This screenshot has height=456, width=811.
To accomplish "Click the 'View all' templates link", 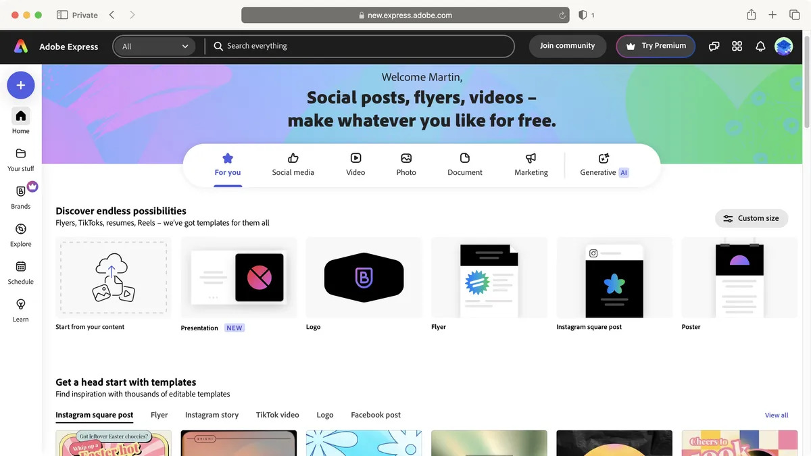I will [x=776, y=414].
